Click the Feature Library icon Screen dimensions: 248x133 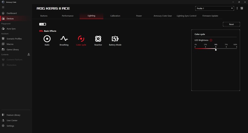pos(3,115)
